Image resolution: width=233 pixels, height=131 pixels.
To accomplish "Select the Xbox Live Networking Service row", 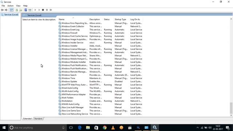I will click(x=100, y=114).
